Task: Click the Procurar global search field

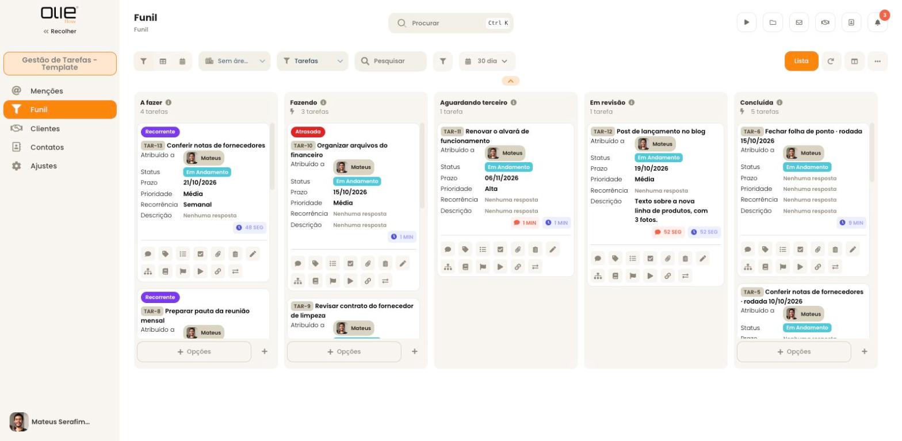Action: (x=451, y=23)
